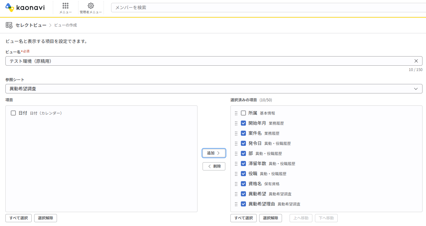Check the 所属 基本情報 checkbox
This screenshot has height=226, width=426.
[x=243, y=113]
